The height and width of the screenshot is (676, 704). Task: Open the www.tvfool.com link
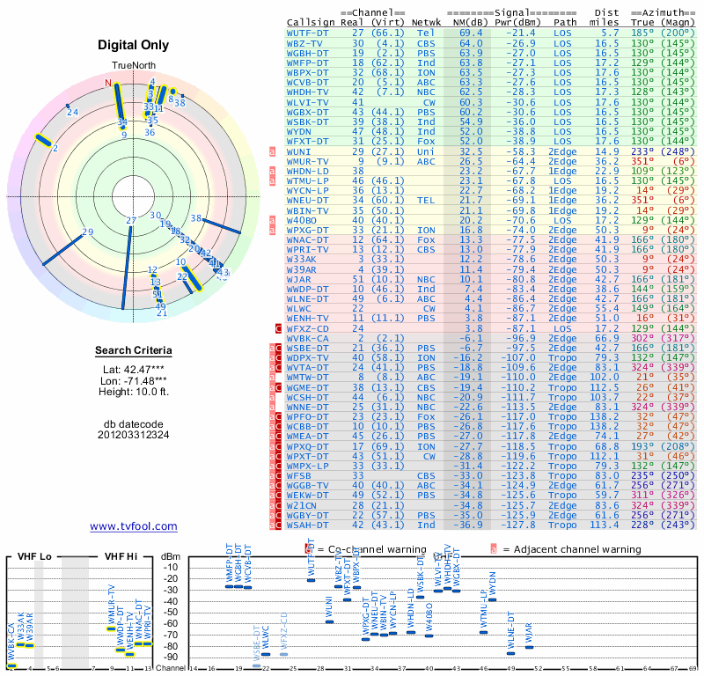[x=134, y=526]
